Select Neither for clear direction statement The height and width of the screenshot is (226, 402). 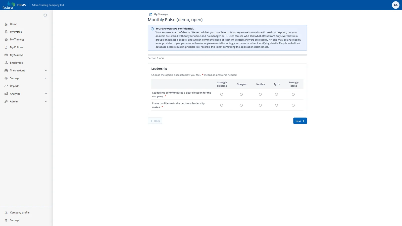(x=260, y=94)
